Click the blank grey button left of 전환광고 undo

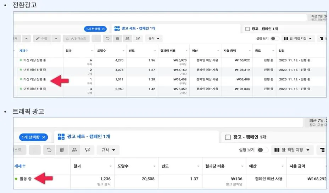point(96,39)
